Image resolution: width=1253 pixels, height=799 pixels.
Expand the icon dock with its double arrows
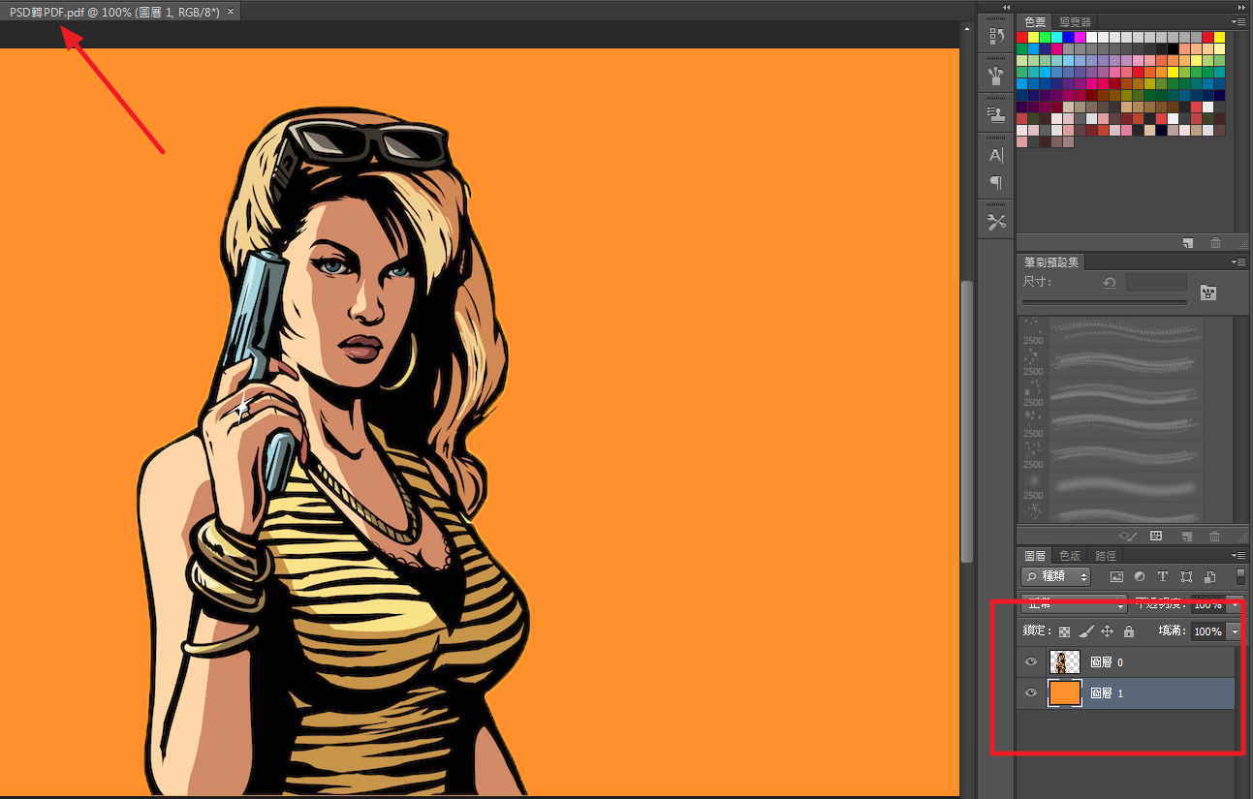1006,7
